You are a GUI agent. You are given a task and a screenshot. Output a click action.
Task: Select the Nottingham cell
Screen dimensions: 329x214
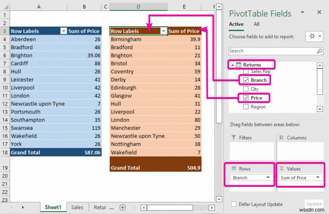point(139,144)
